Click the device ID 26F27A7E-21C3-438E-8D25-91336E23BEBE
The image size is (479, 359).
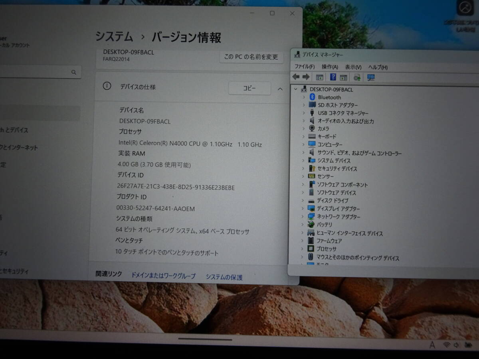click(x=176, y=187)
